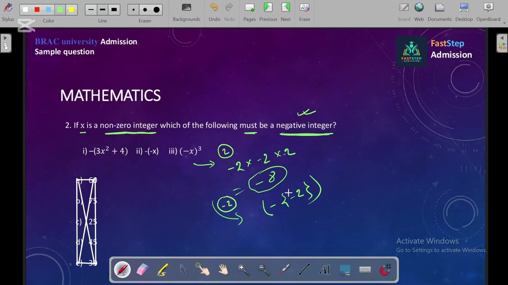This screenshot has width=508, height=285.
Task: Click expression iii) (−x)³
Action: tap(185, 151)
